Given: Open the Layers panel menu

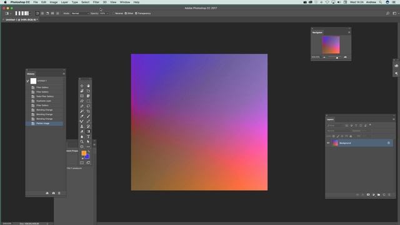Looking at the screenshot, I should [x=394, y=119].
